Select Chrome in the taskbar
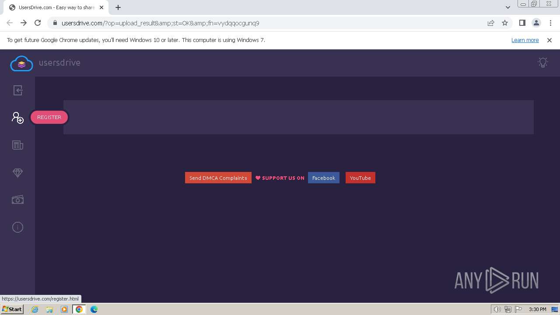This screenshot has height=315, width=560. pyautogui.click(x=79, y=309)
